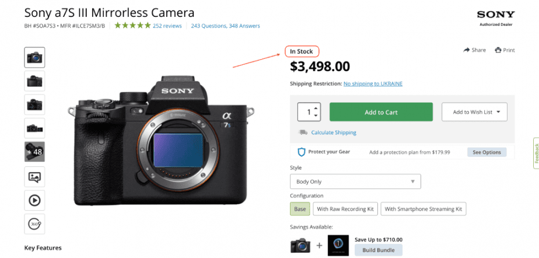This screenshot has height=258, width=539.
Task: Click the Print printer icon
Action: (x=498, y=50)
